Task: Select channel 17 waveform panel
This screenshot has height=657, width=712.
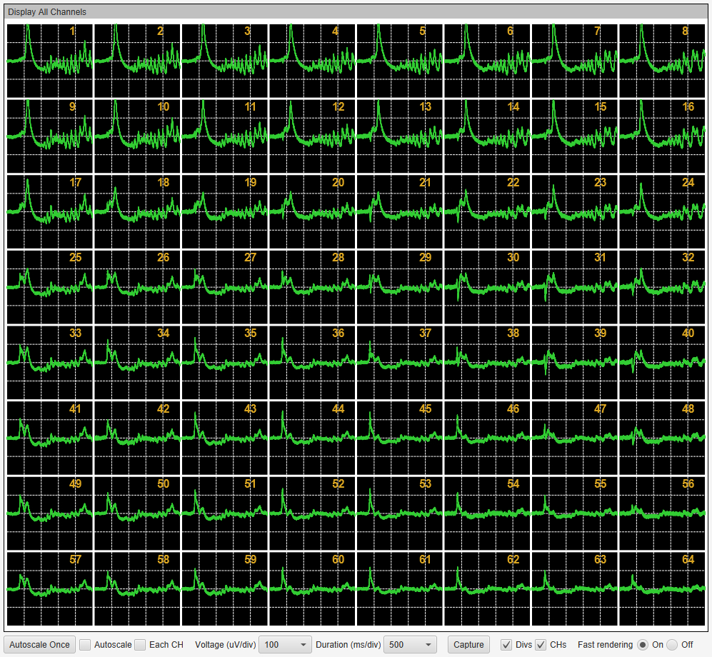Action: [49, 211]
